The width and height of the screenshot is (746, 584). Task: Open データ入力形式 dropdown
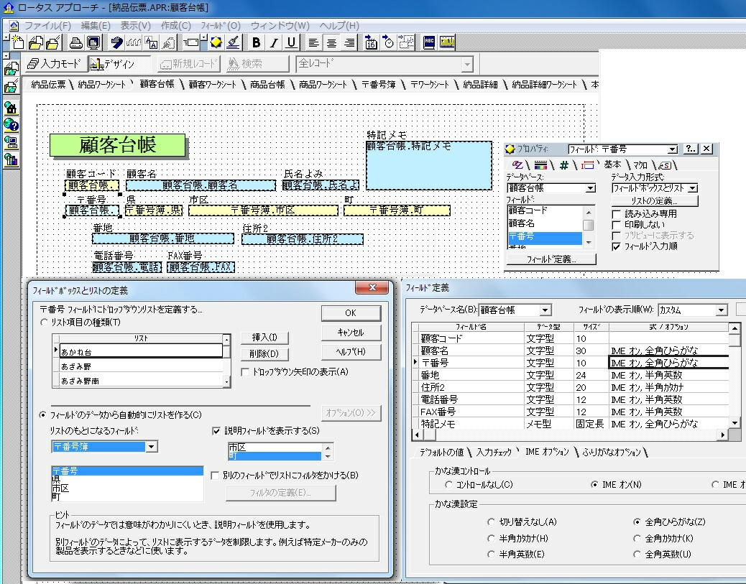pyautogui.click(x=693, y=188)
